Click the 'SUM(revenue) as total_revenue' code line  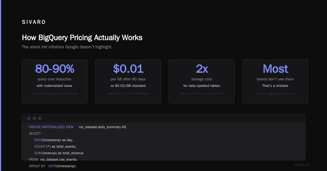(59, 153)
